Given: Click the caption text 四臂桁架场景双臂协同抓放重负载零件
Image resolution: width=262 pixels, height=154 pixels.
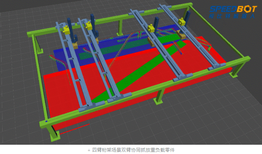Looking at the screenshot, I should (x=133, y=150).
